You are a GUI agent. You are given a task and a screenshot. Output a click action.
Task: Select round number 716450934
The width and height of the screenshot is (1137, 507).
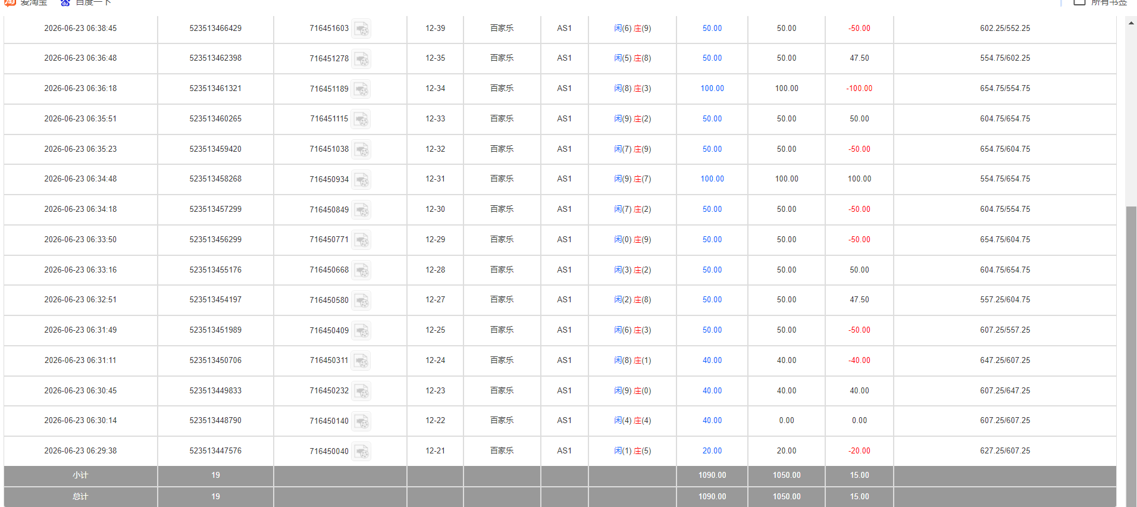329,180
